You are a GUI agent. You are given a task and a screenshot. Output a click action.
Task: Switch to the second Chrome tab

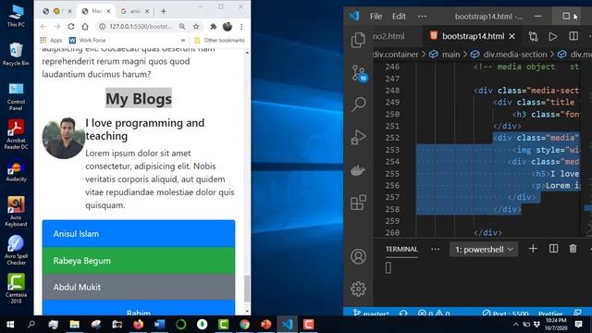click(x=95, y=11)
